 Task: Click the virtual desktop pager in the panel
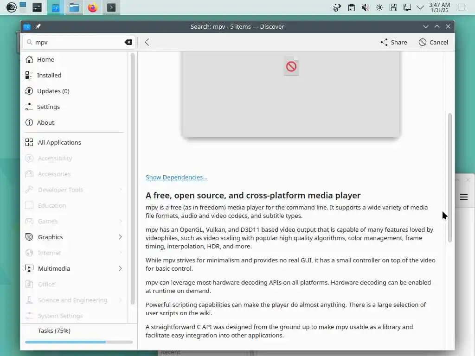point(23,7)
